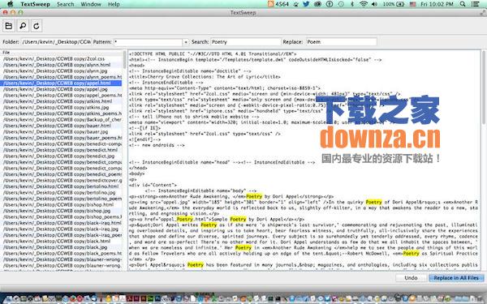This screenshot has height=304, width=487.
Task: Click the Wi-Fi menu bar icon
Action: pos(363,4)
